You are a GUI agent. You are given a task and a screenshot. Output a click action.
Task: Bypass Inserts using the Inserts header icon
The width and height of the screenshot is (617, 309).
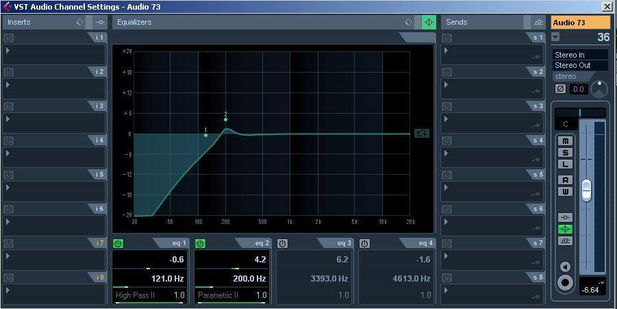click(x=101, y=23)
